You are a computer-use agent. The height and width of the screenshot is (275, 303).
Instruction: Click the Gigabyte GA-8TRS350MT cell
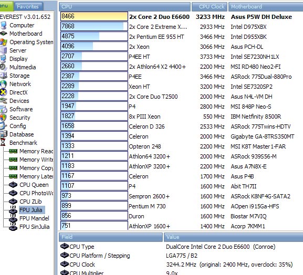[263, 136]
